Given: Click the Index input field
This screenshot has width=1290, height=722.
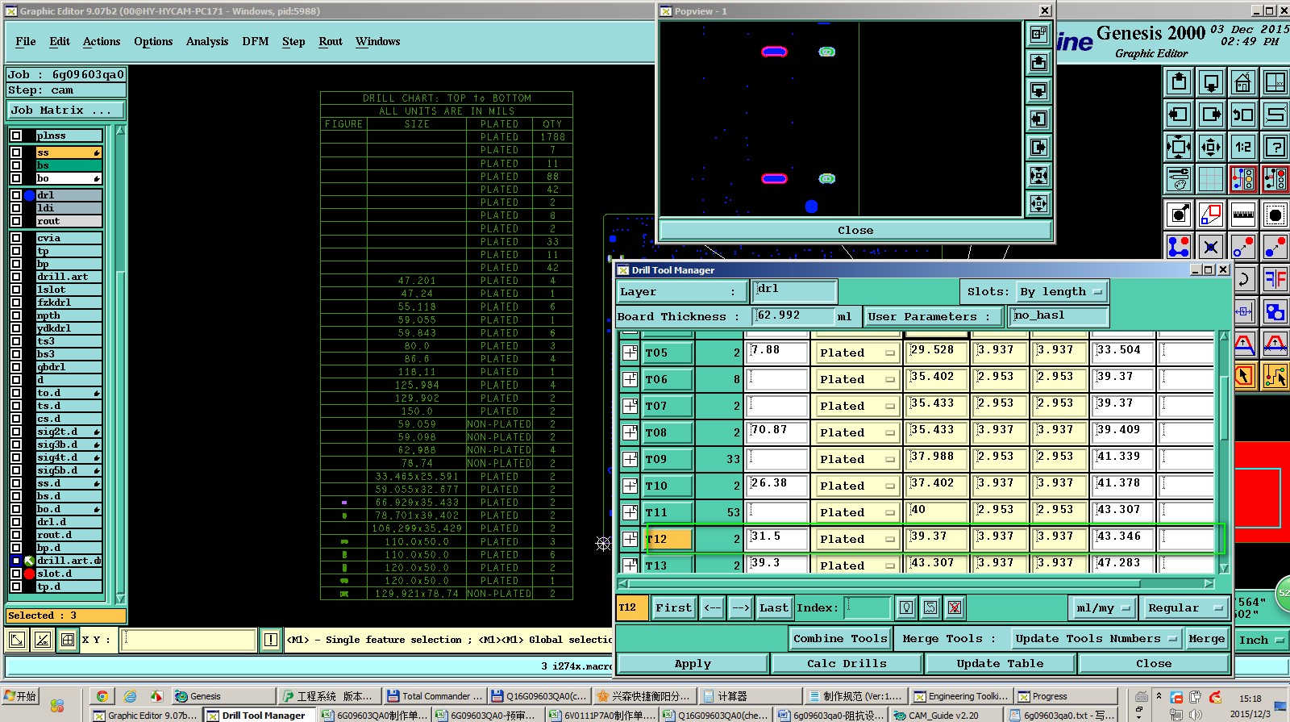Looking at the screenshot, I should click(867, 607).
